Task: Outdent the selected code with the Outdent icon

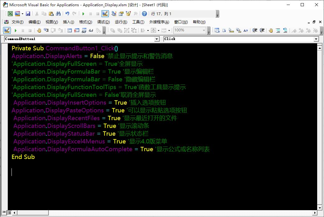Action: [x=262, y=30]
